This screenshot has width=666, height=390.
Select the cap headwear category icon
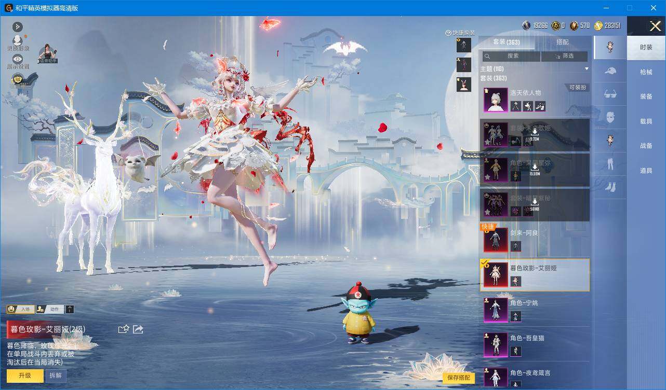[610, 71]
